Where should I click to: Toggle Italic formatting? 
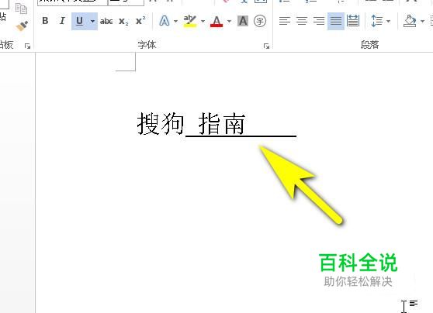[x=62, y=21]
